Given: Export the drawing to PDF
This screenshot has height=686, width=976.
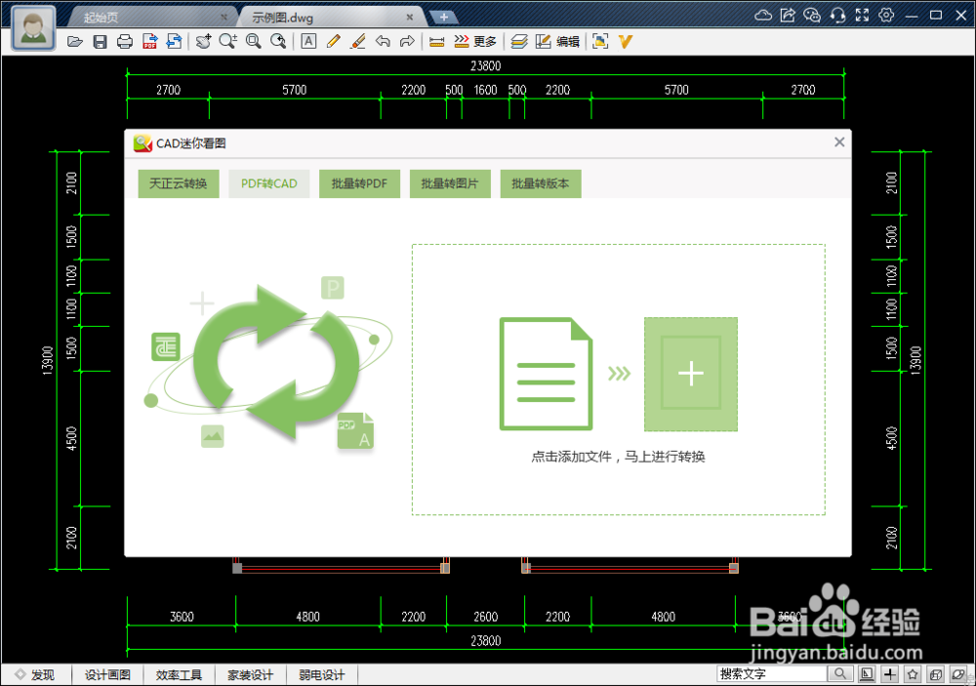Looking at the screenshot, I should (x=149, y=41).
